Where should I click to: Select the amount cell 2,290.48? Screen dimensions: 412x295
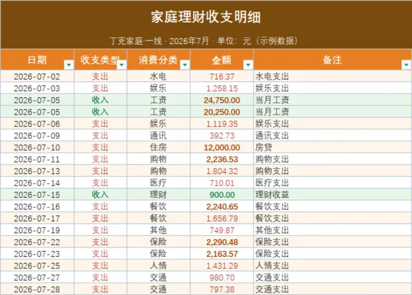(221, 242)
